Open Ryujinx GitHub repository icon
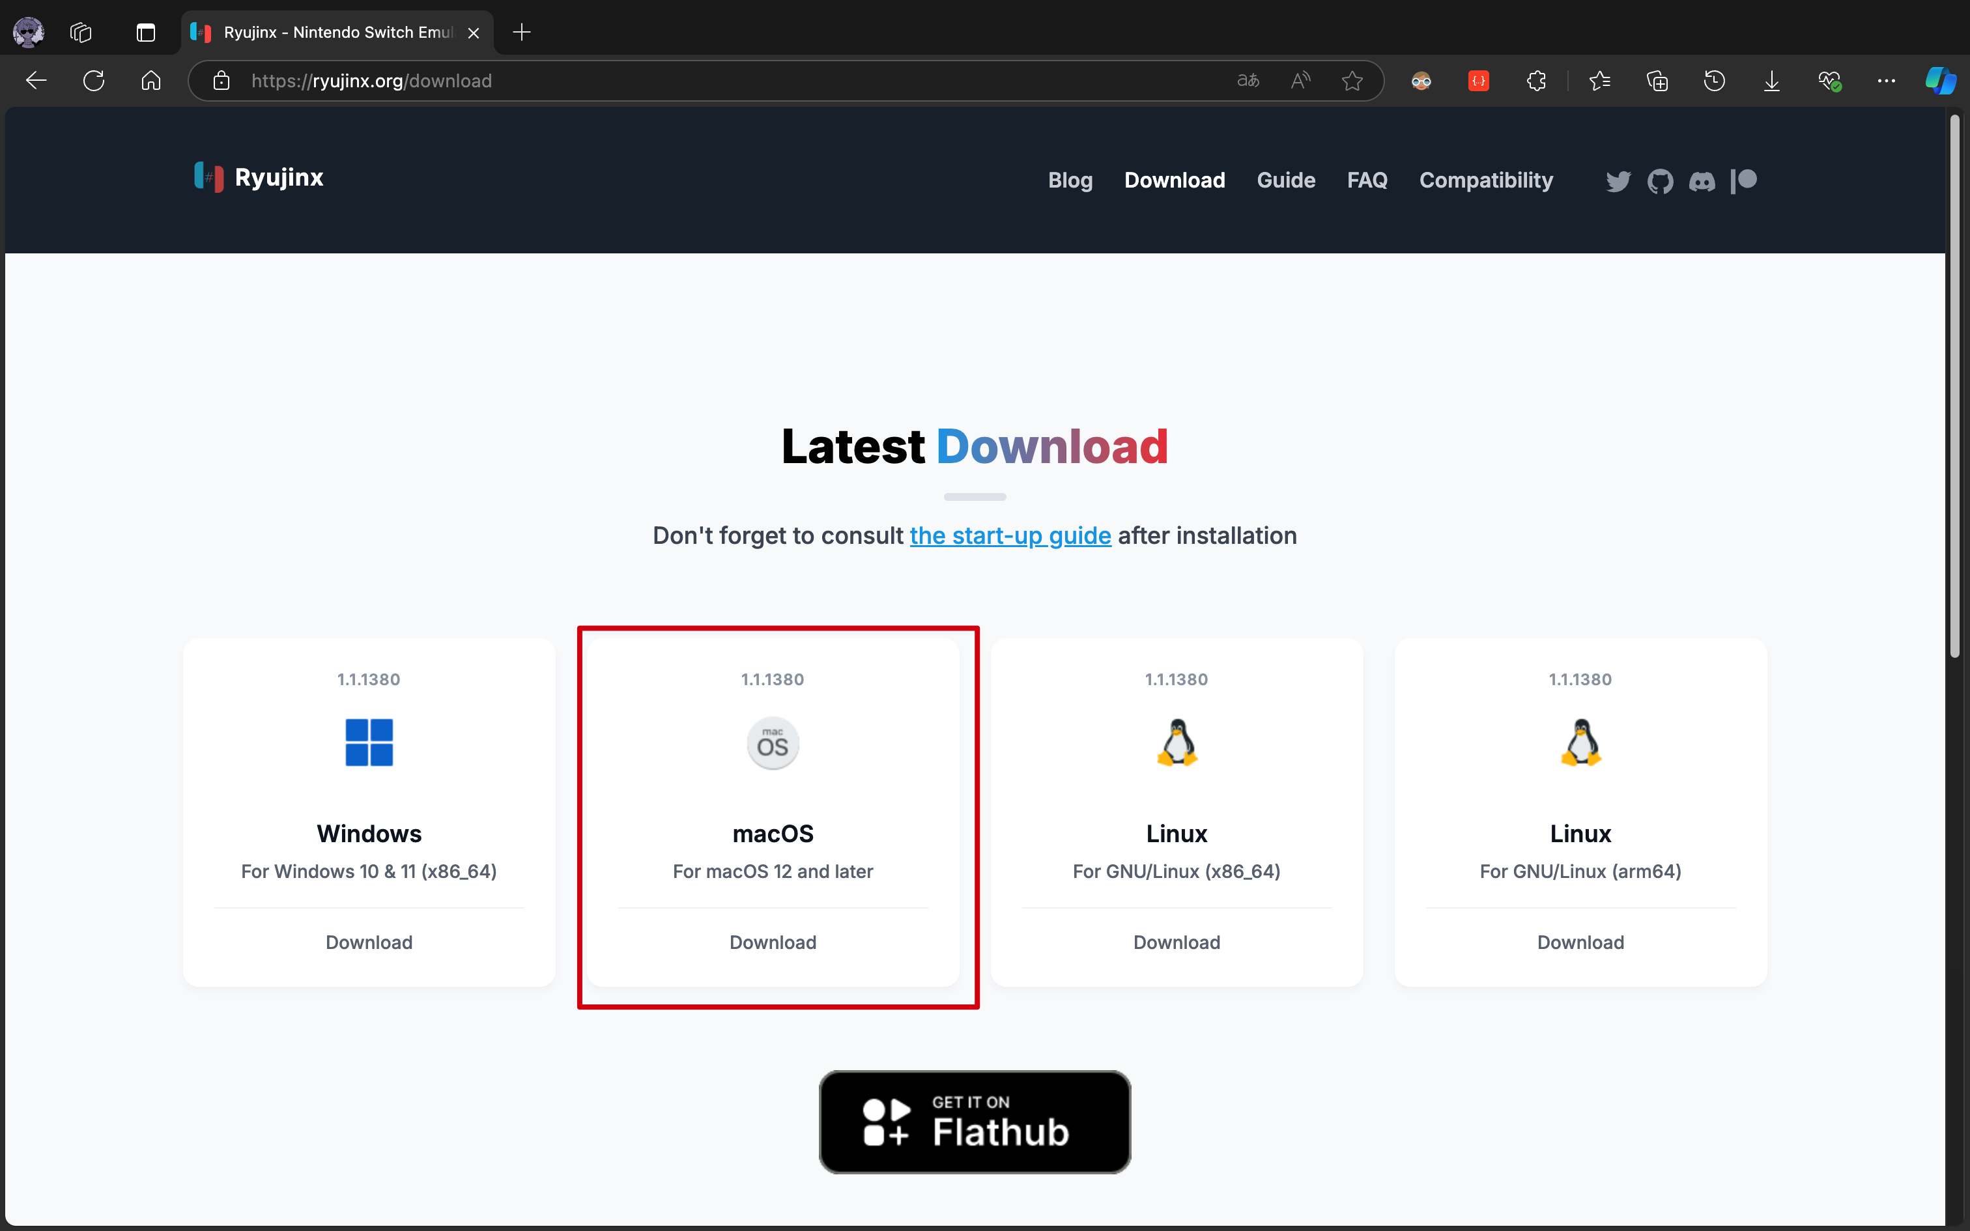Viewport: 1970px width, 1231px height. click(x=1660, y=181)
